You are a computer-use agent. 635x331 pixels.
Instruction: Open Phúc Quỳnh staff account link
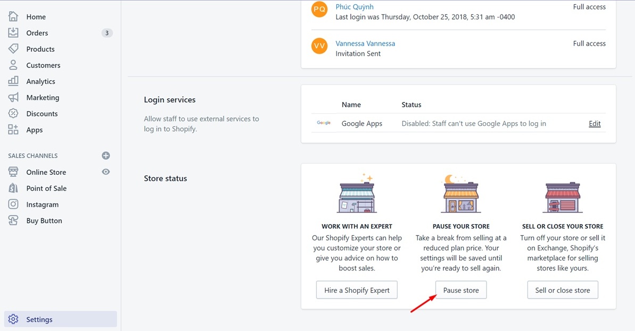click(354, 7)
